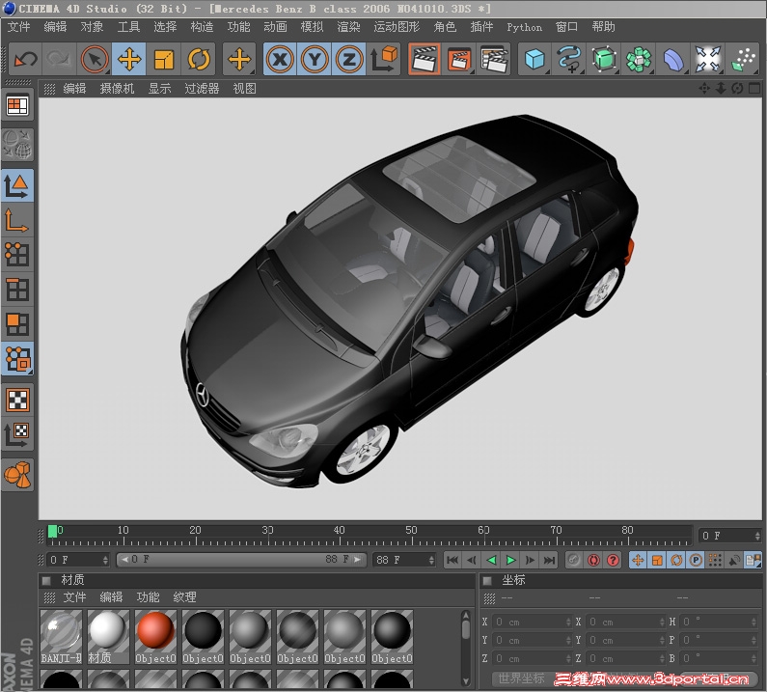Click the position X coordinate field
Viewport: 767px width, 692px height.
coord(532,622)
